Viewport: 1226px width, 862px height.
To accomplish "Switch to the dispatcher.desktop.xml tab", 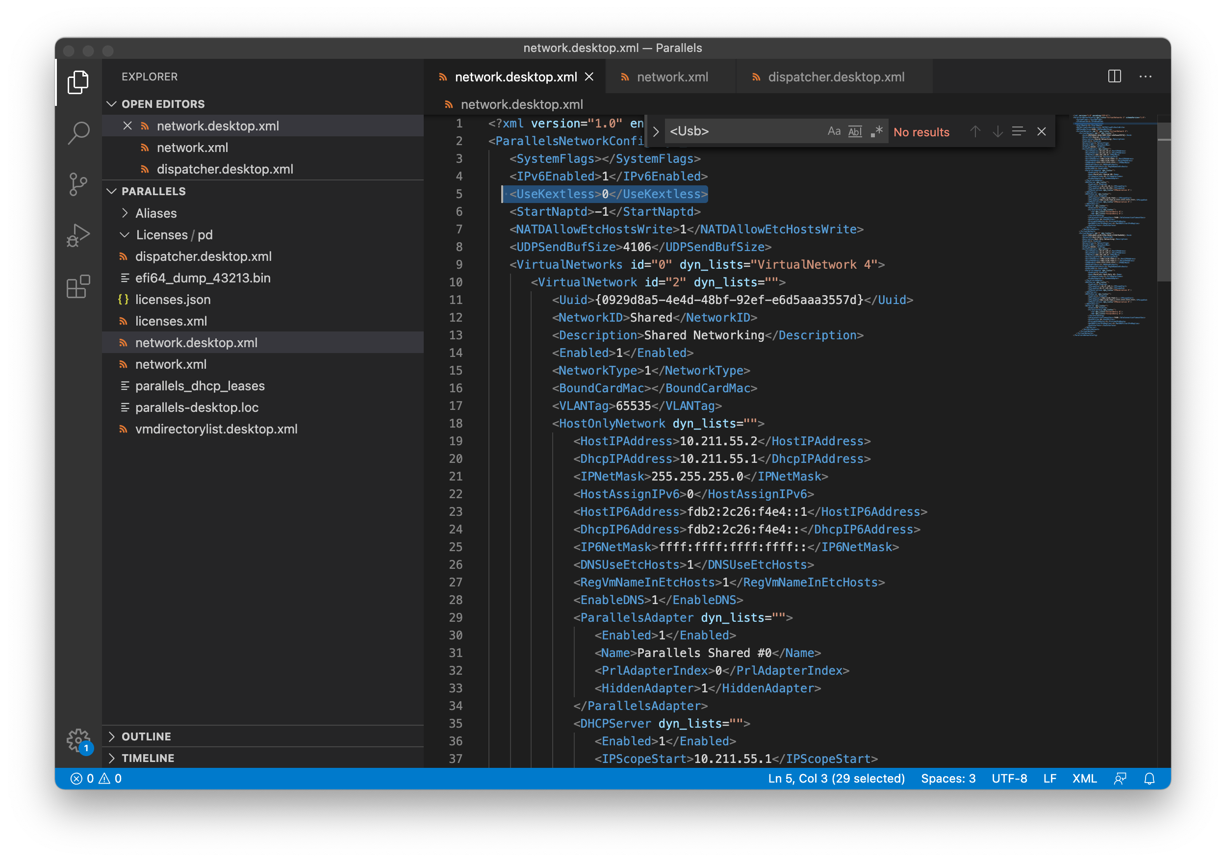I will (835, 77).
